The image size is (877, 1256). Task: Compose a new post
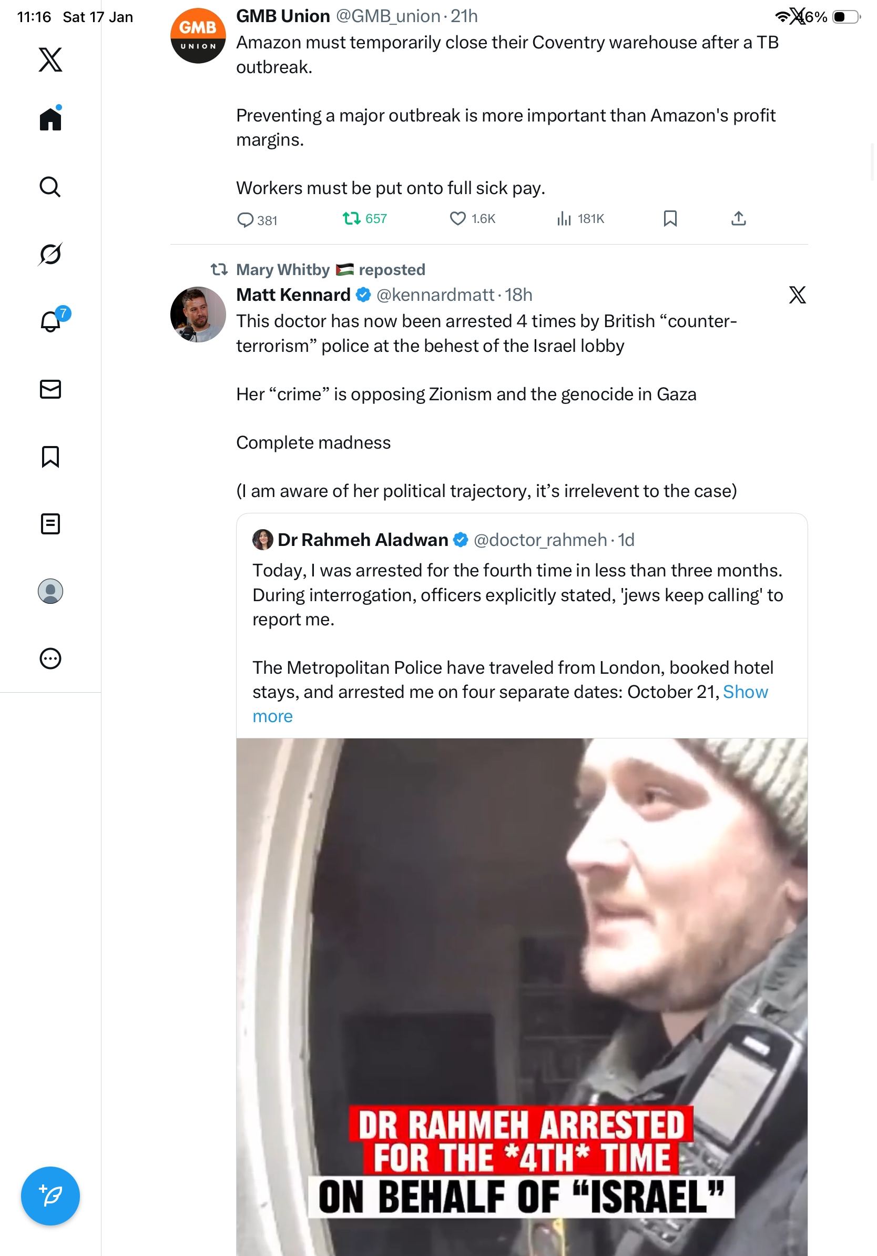pos(50,1196)
